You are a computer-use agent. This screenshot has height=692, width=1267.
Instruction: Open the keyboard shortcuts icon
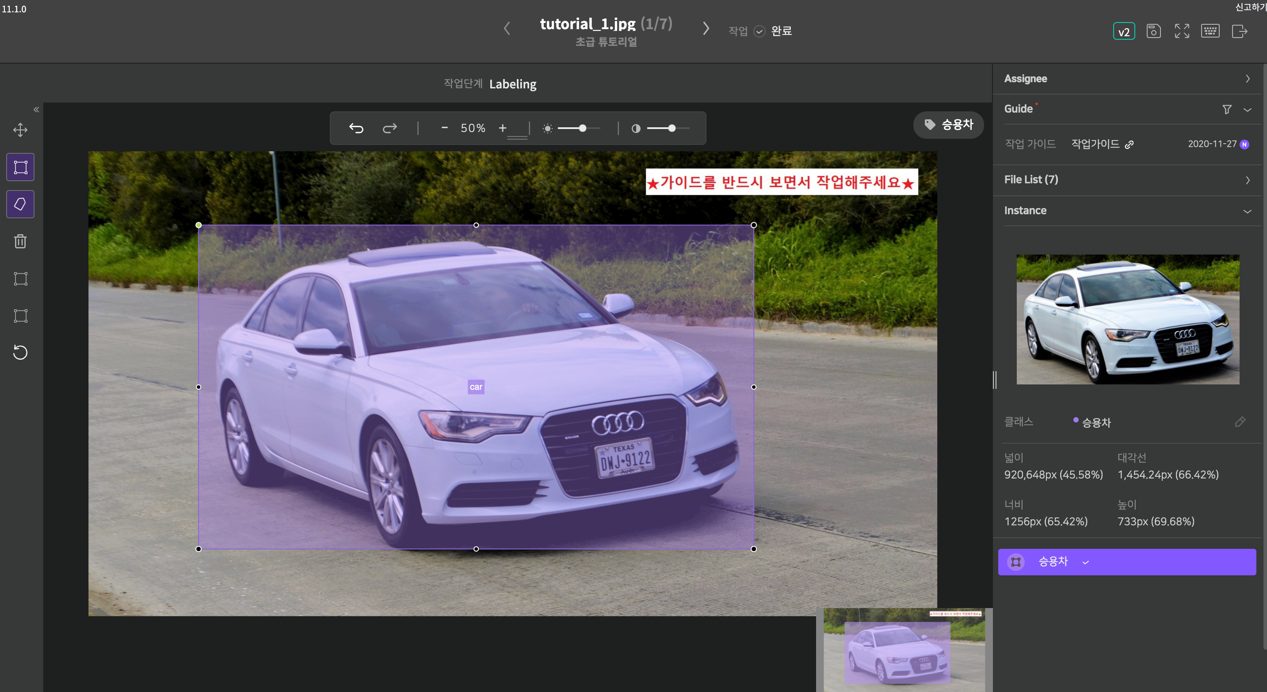1210,31
